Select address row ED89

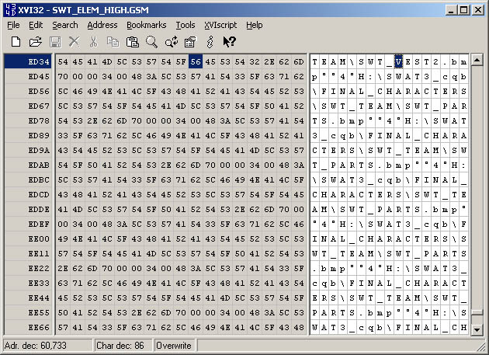coord(28,135)
